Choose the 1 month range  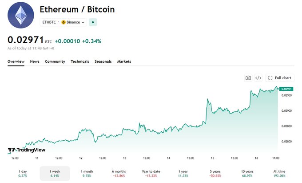coord(87,173)
